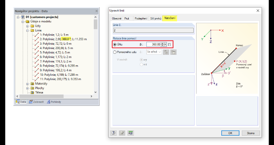Cancel the dialog with Storno
274x145 pixels.
click(x=251, y=133)
